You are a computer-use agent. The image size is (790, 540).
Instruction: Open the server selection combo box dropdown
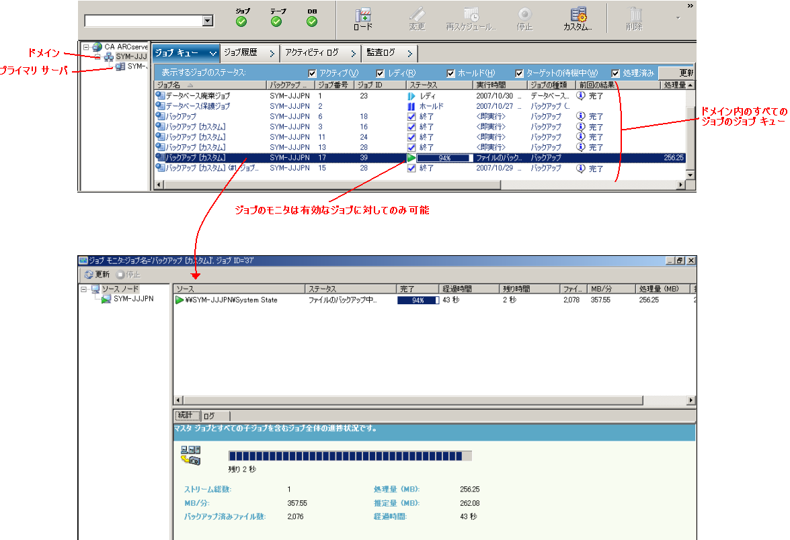(x=208, y=21)
